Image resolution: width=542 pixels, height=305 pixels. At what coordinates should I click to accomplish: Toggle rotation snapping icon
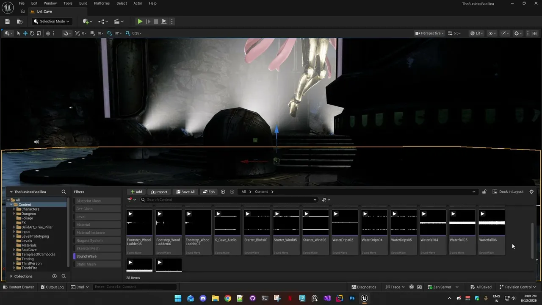(x=110, y=33)
